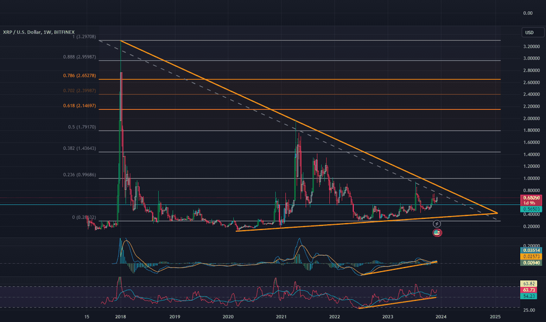Viewport: 546px width, 322px height.
Task: Click the 2022 label on time axis
Action: (335, 317)
